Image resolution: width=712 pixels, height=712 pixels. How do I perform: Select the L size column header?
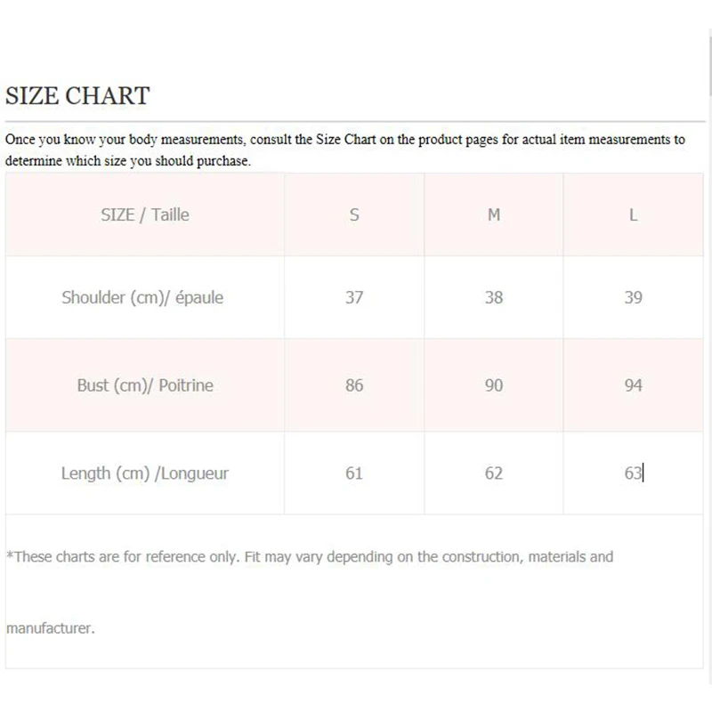coord(633,214)
